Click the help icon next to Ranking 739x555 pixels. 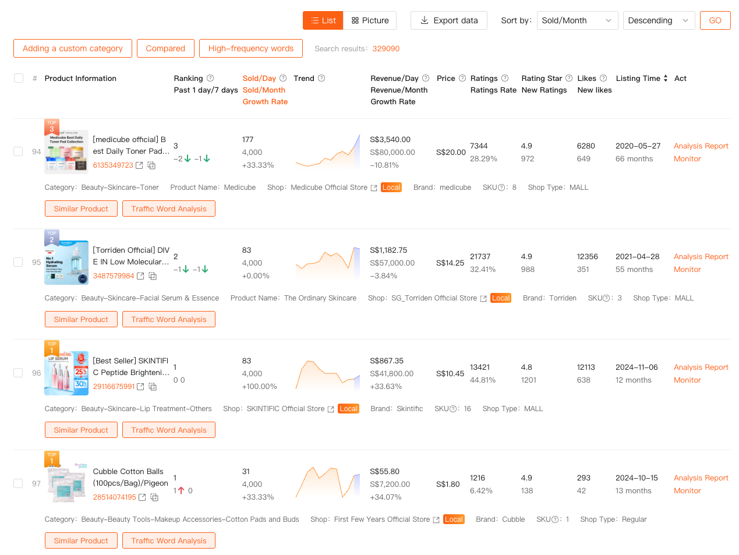point(210,78)
